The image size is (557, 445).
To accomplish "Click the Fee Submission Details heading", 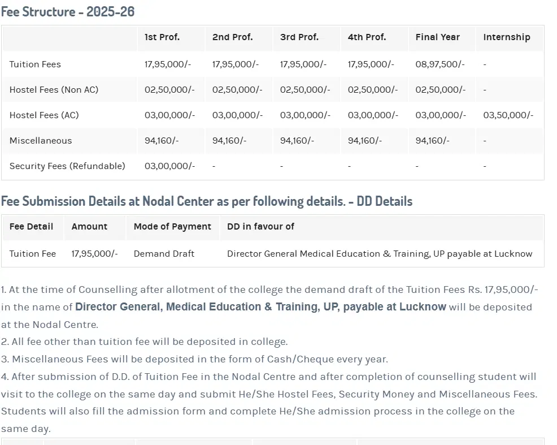I will pyautogui.click(x=206, y=201).
